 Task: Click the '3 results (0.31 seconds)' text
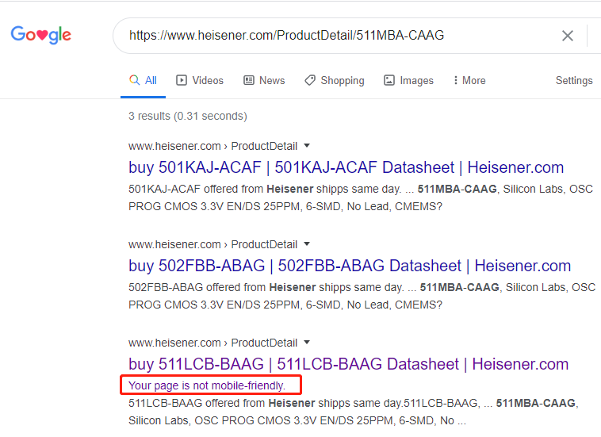(188, 116)
